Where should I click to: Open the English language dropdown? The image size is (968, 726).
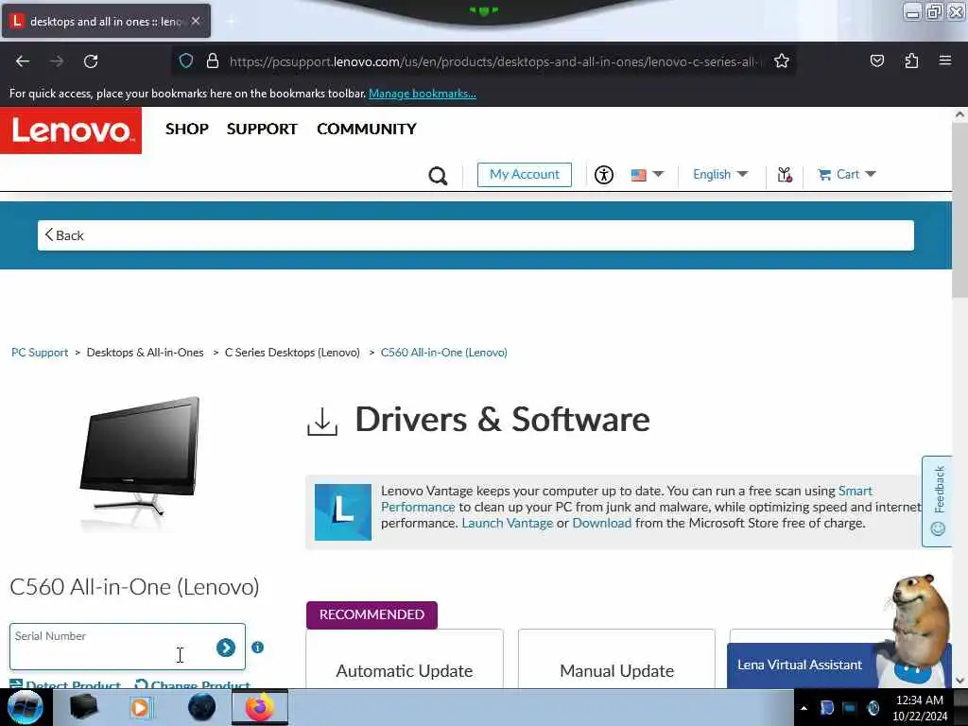(x=720, y=175)
